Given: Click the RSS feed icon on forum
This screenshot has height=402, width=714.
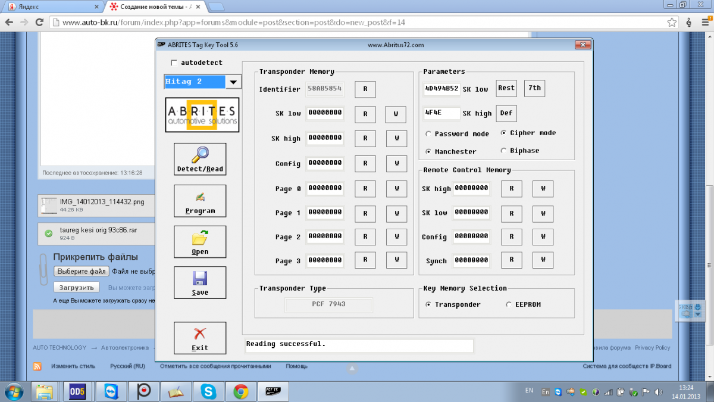Looking at the screenshot, I should [x=37, y=366].
